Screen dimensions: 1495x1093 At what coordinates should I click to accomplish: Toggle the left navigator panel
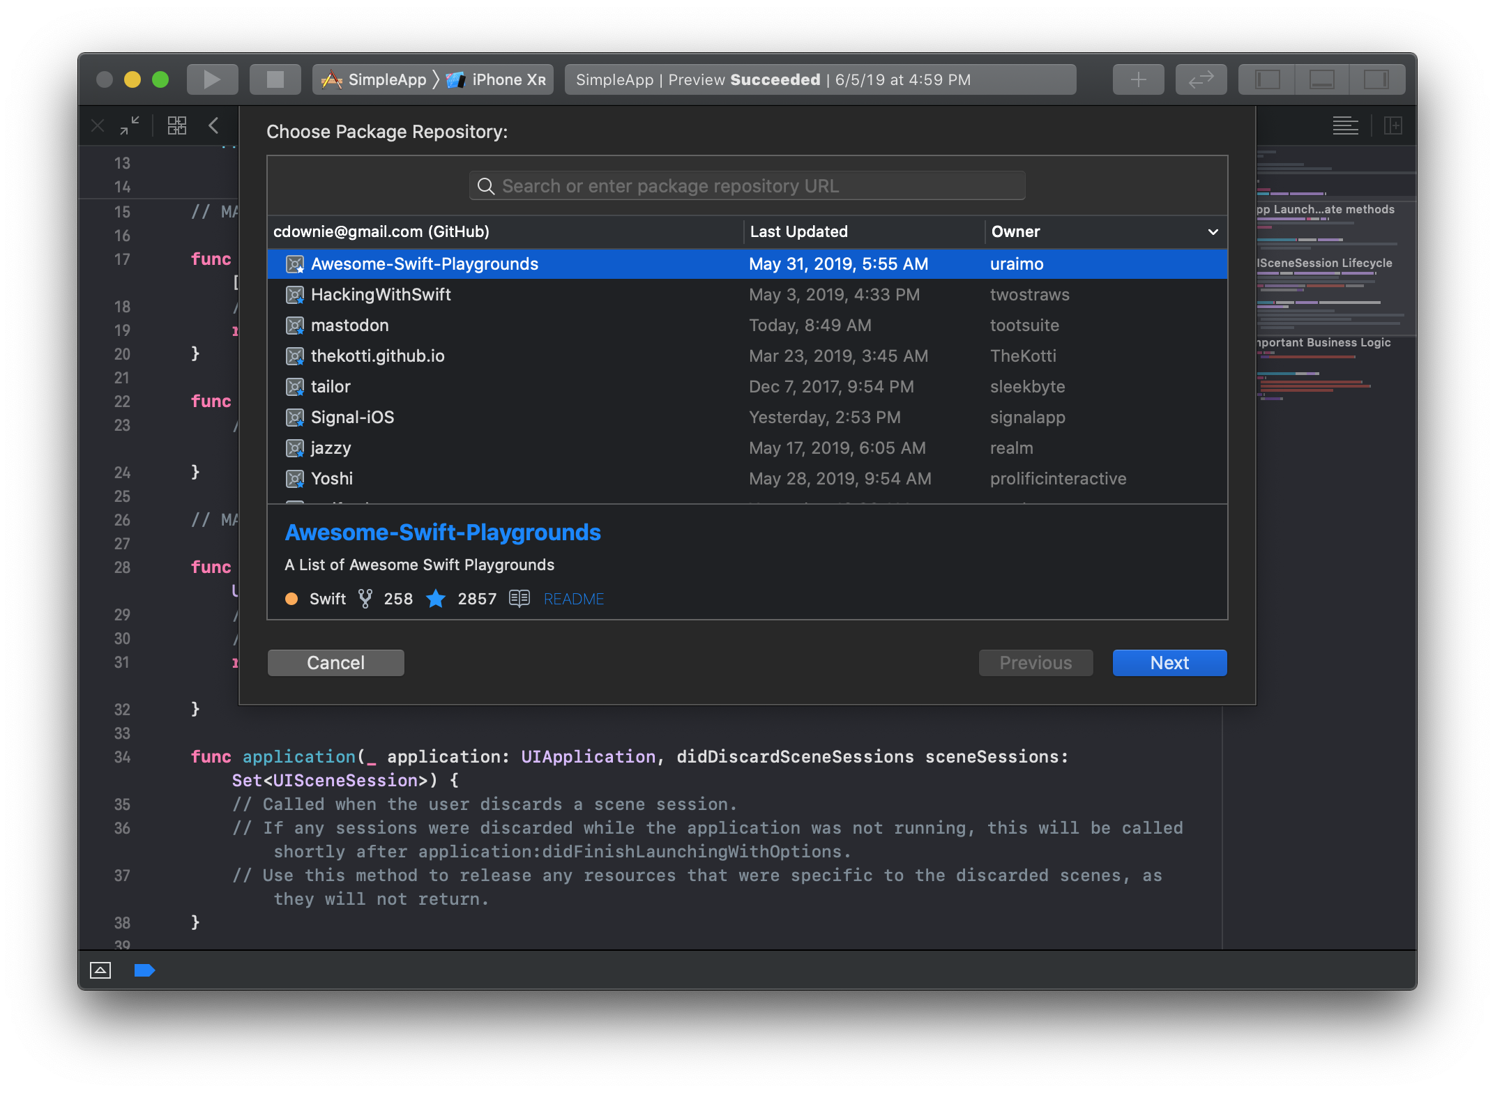1267,79
